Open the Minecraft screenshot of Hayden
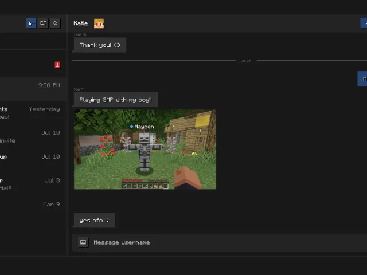Screen dimensions: 367x275 click(x=145, y=150)
